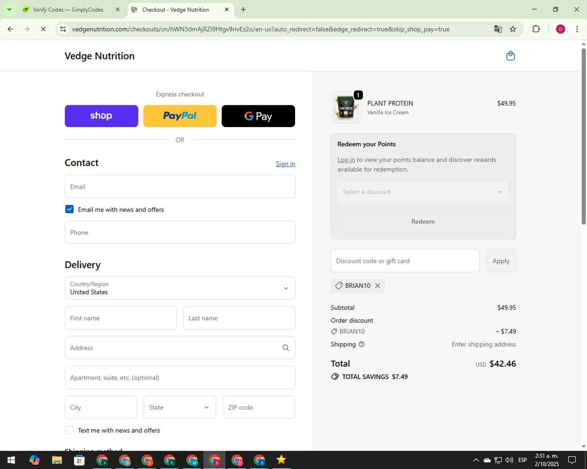Close the Checkout Vedge Nutrition tab

click(x=227, y=9)
